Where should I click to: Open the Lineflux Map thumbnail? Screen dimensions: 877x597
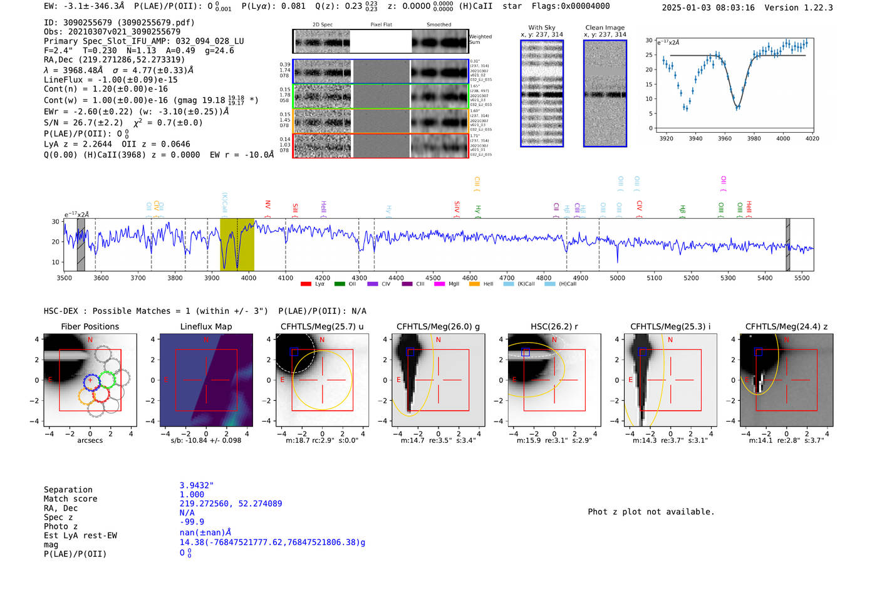[206, 380]
